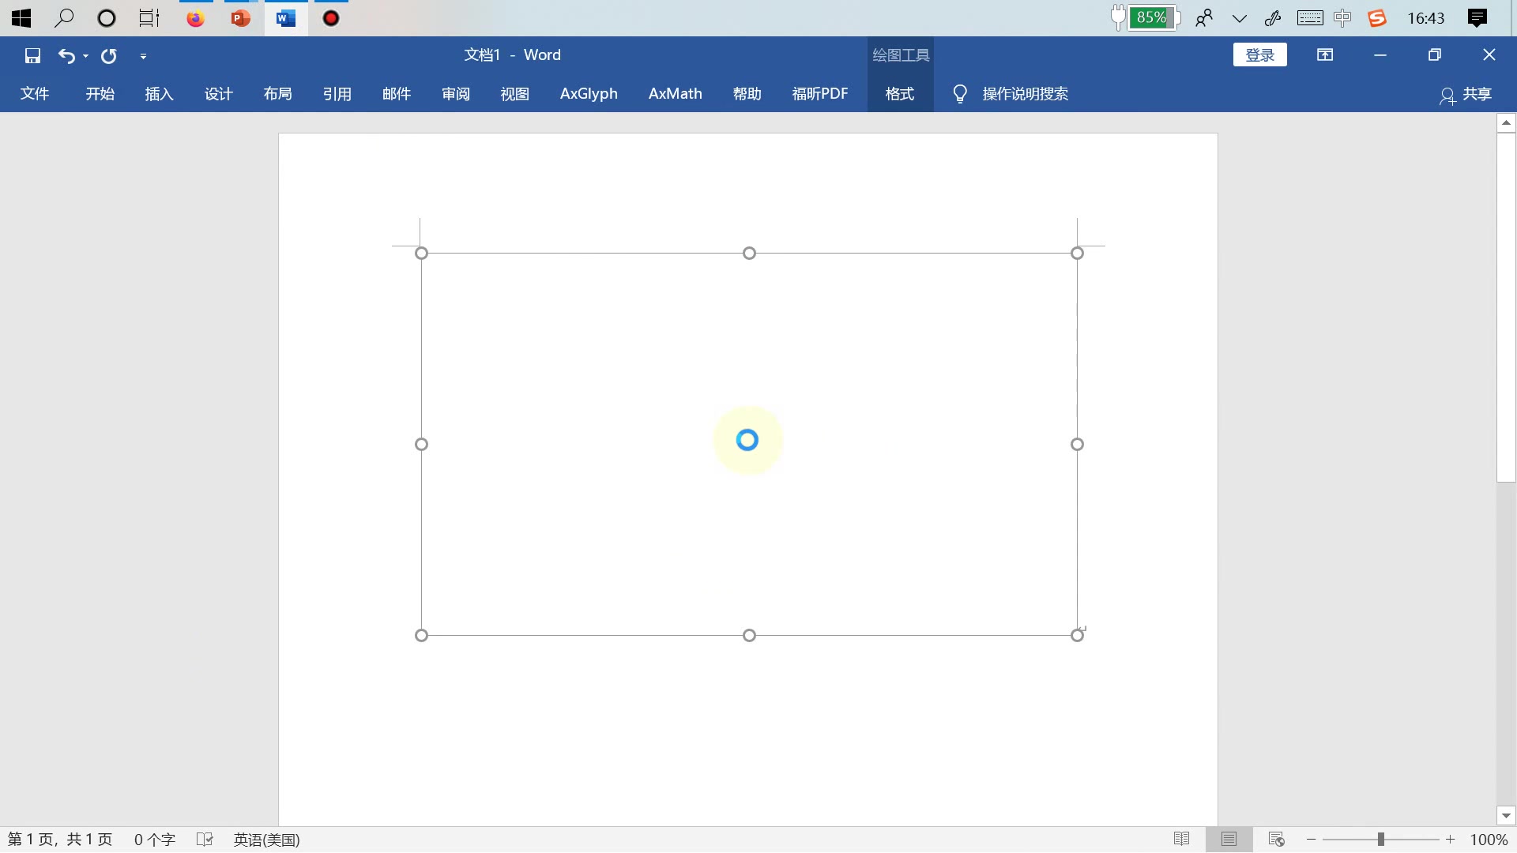
Task: Click the zoom out minus button
Action: (x=1312, y=840)
